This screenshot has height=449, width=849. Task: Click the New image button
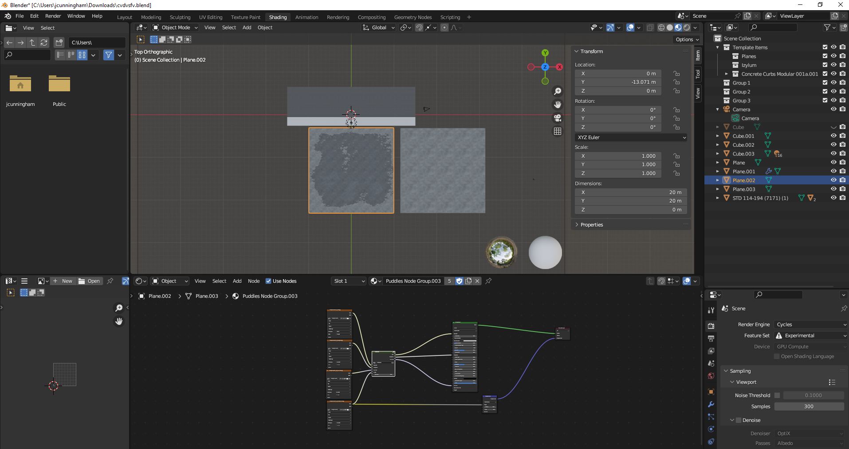click(x=63, y=281)
